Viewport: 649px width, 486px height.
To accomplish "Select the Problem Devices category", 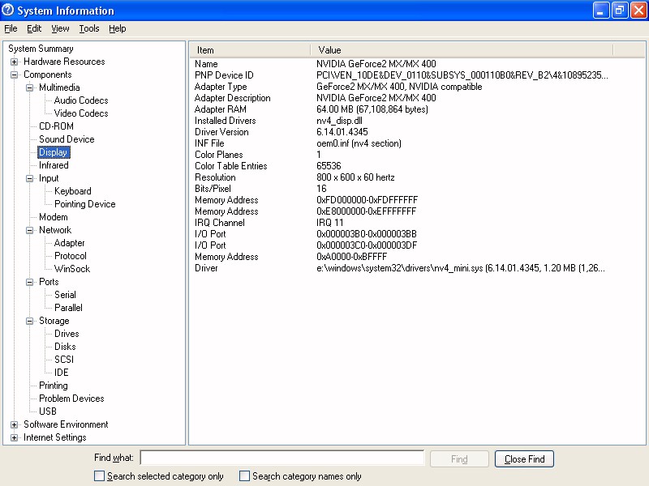I will pyautogui.click(x=71, y=399).
